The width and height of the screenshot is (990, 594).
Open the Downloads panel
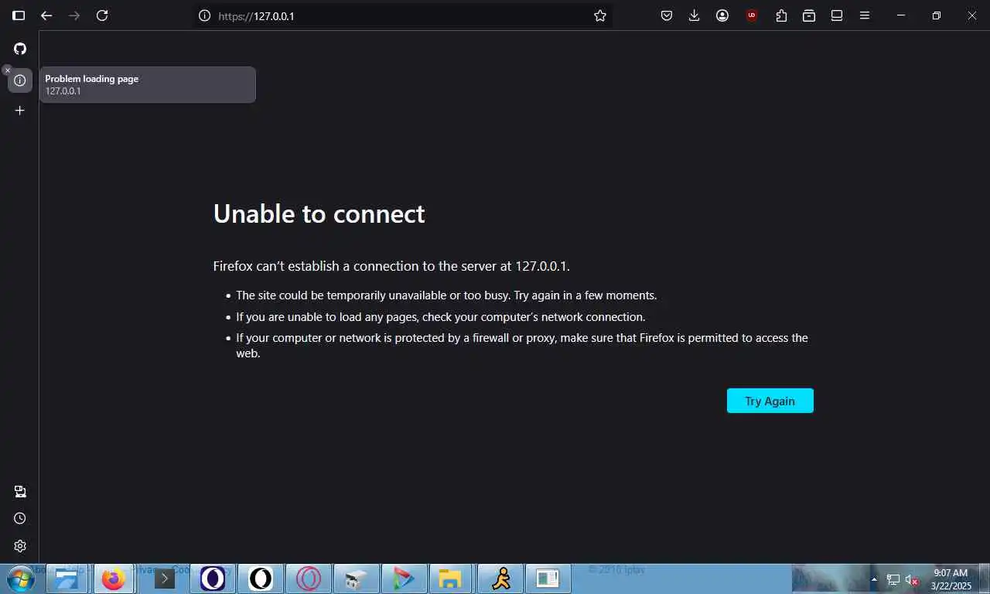(695, 15)
